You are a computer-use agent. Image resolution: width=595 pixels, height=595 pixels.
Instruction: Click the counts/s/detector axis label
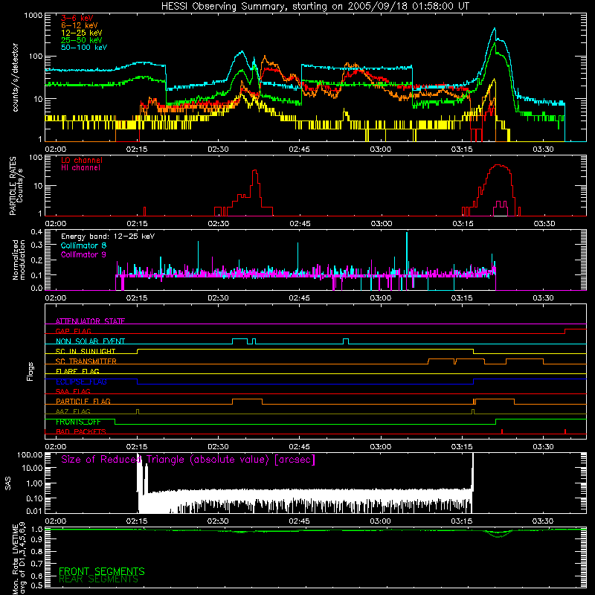(x=15, y=77)
